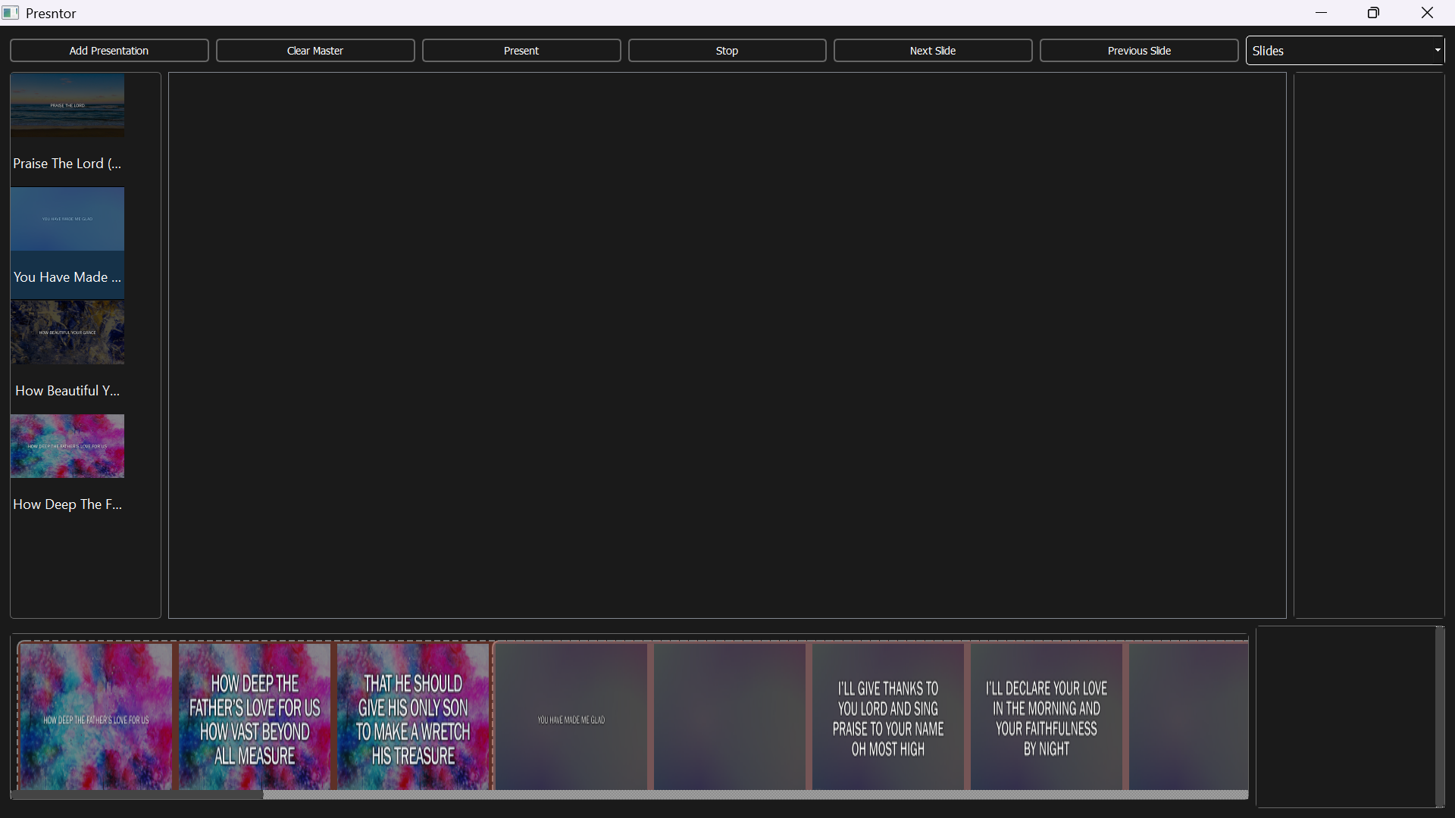This screenshot has height=818, width=1455.
Task: Click the Presntor app icon in title bar
Action: point(11,13)
